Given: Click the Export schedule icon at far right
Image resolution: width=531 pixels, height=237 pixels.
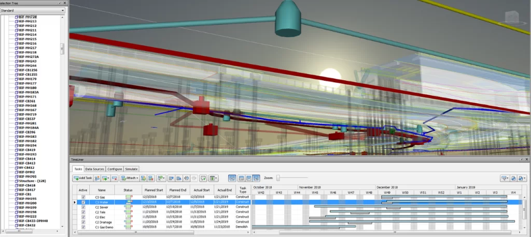Looking at the screenshot, I should (x=522, y=178).
